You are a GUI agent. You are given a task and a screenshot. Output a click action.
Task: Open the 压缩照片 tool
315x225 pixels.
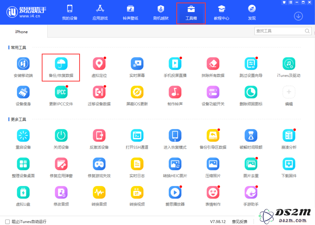point(213,164)
